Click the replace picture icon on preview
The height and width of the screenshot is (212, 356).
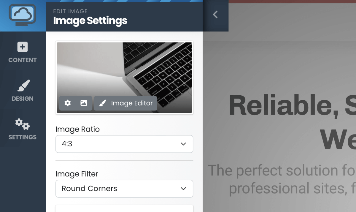84,103
